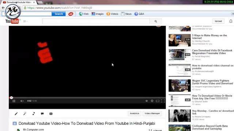This screenshot has height=131, width=234.
Task: Click the Upload button
Action: [x=218, y=21]
